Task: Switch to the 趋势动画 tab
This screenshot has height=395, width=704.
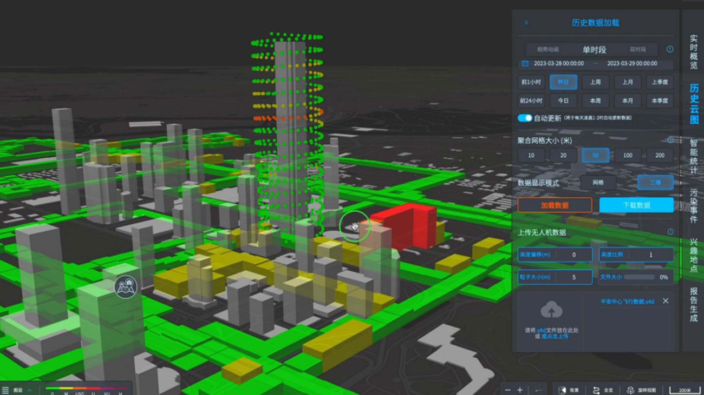Action: pos(547,49)
